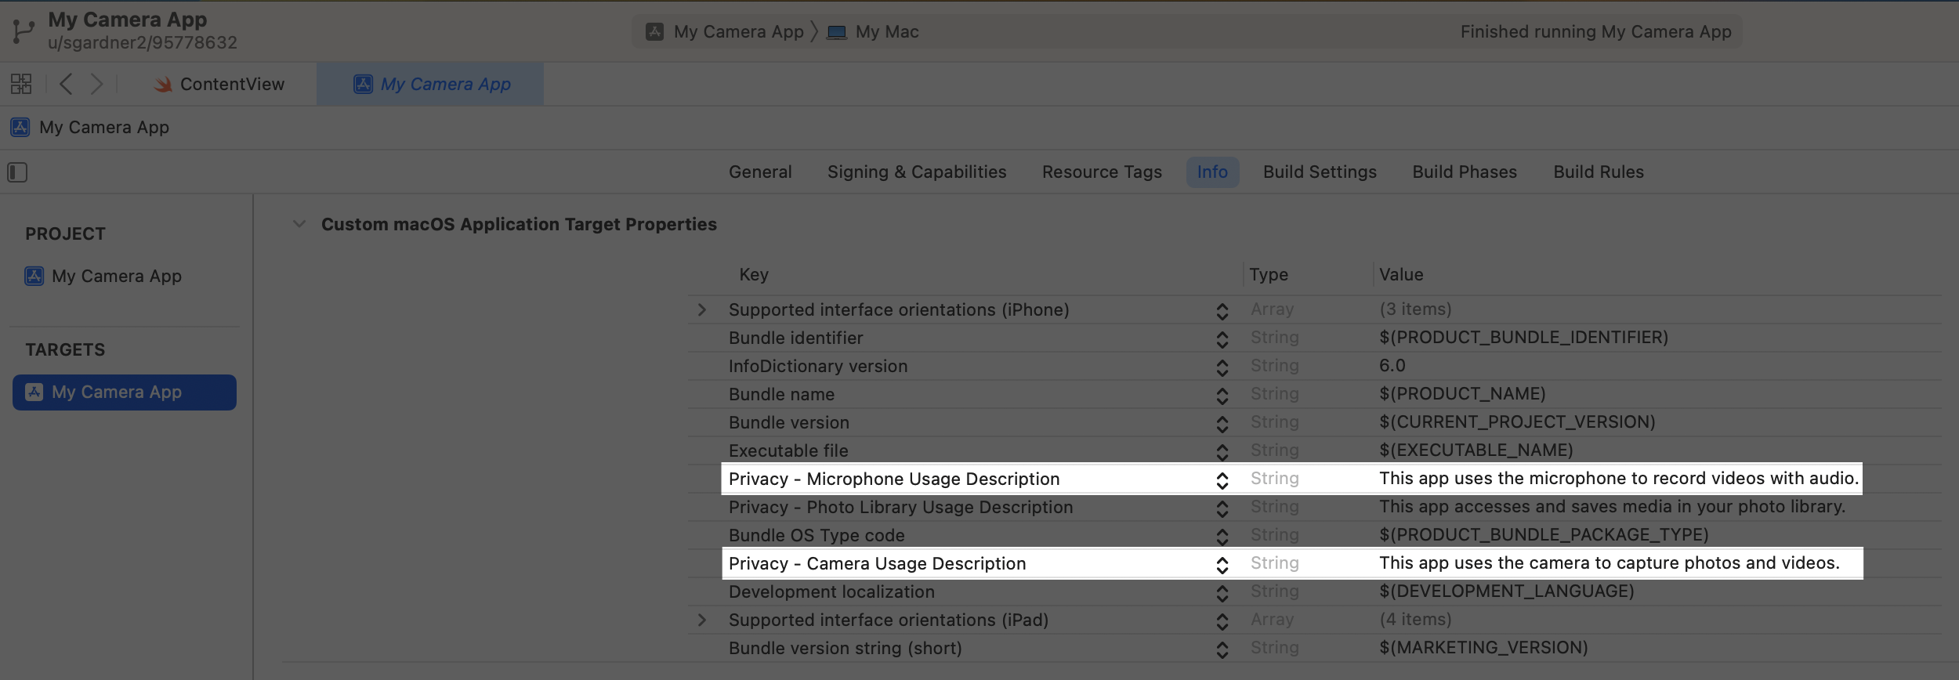Open key stepper for Executable file
Viewport: 1959px width, 680px height.
[x=1222, y=452]
